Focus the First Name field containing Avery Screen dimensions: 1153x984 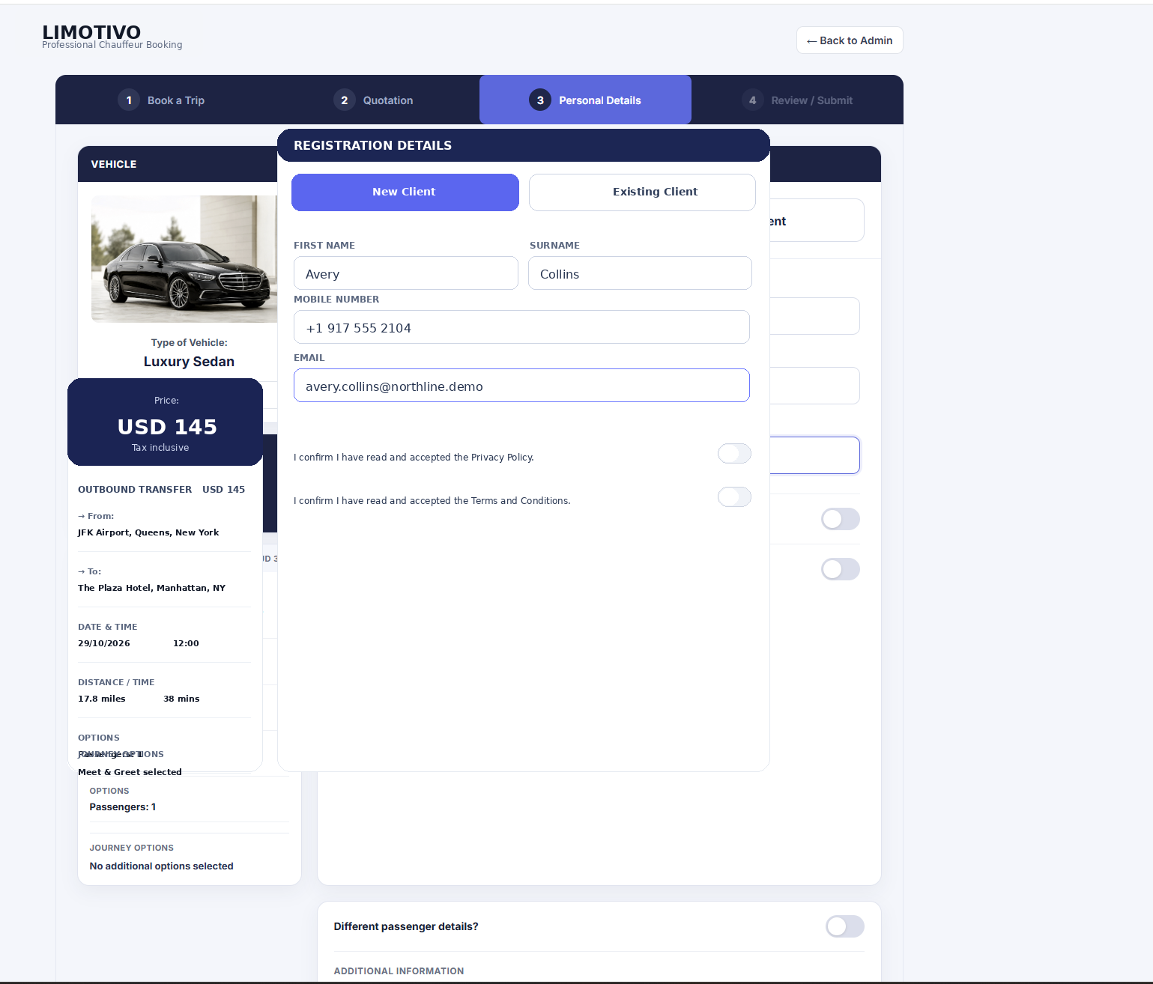pos(406,273)
